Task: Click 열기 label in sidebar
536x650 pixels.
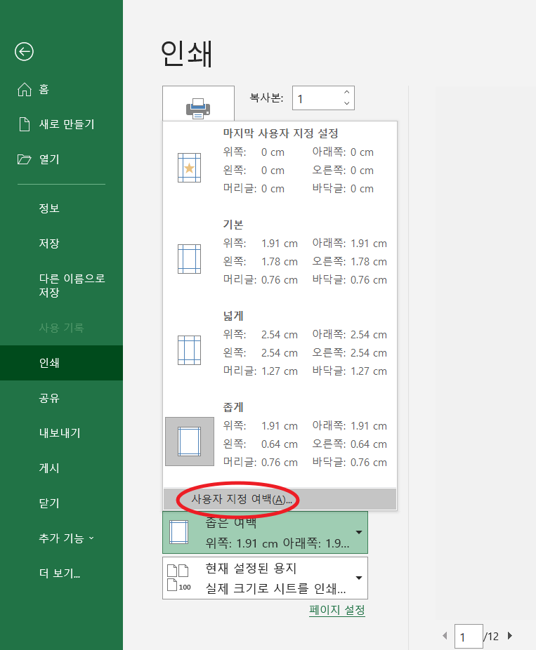Action: click(x=49, y=159)
